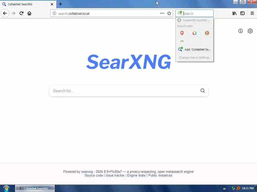Click the forward navigation arrow
This screenshot has width=257, height=192.
(x=13, y=13)
